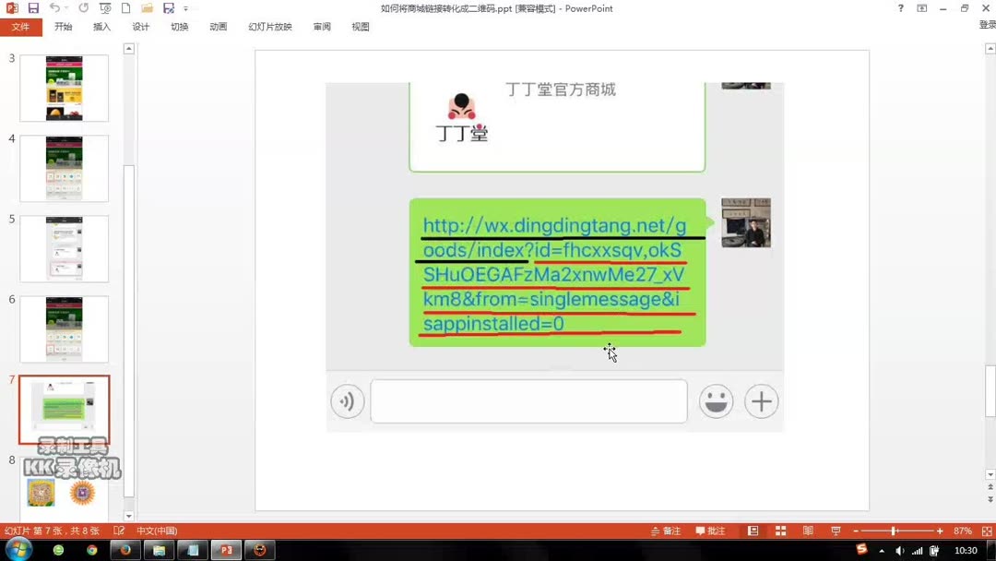
Task: Switch to the 插入 ribbon tab
Action: click(101, 27)
